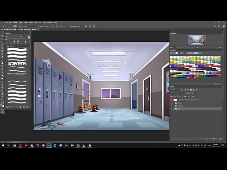Open the Image menu

pos(15,22)
